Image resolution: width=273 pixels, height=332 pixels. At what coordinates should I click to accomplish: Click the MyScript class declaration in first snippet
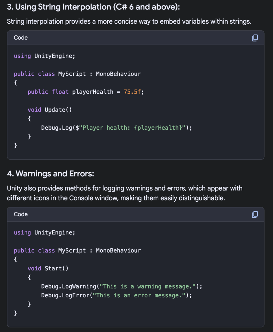pos(77,74)
